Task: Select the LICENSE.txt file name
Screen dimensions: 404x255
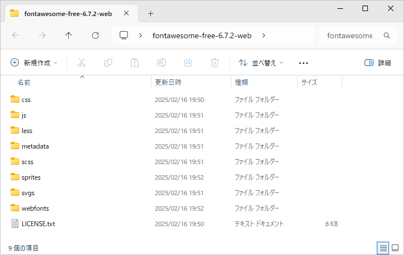Action: click(x=38, y=224)
